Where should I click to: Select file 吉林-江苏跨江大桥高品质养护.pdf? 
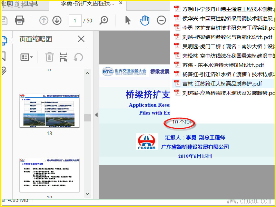point(222,84)
